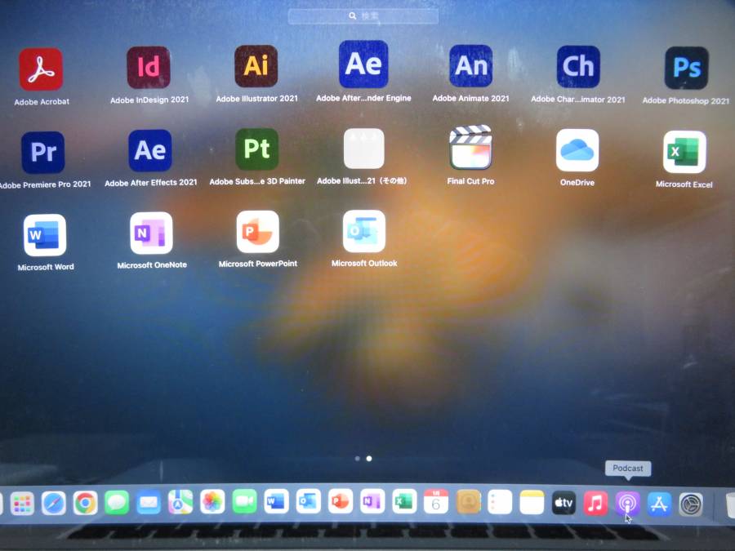The image size is (735, 551).
Task: Open the Music app in the Dock
Action: point(595,504)
